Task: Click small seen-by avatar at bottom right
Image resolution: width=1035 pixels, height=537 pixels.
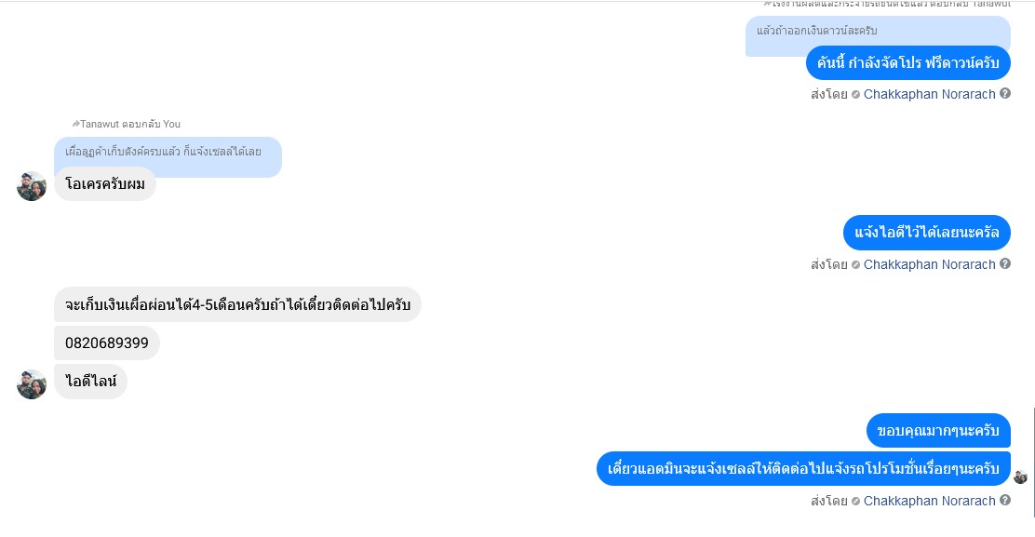Action: tap(1020, 477)
